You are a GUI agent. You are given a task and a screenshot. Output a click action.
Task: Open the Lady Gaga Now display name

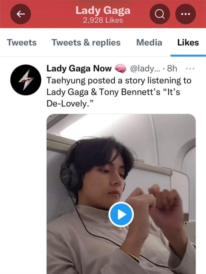[79, 69]
